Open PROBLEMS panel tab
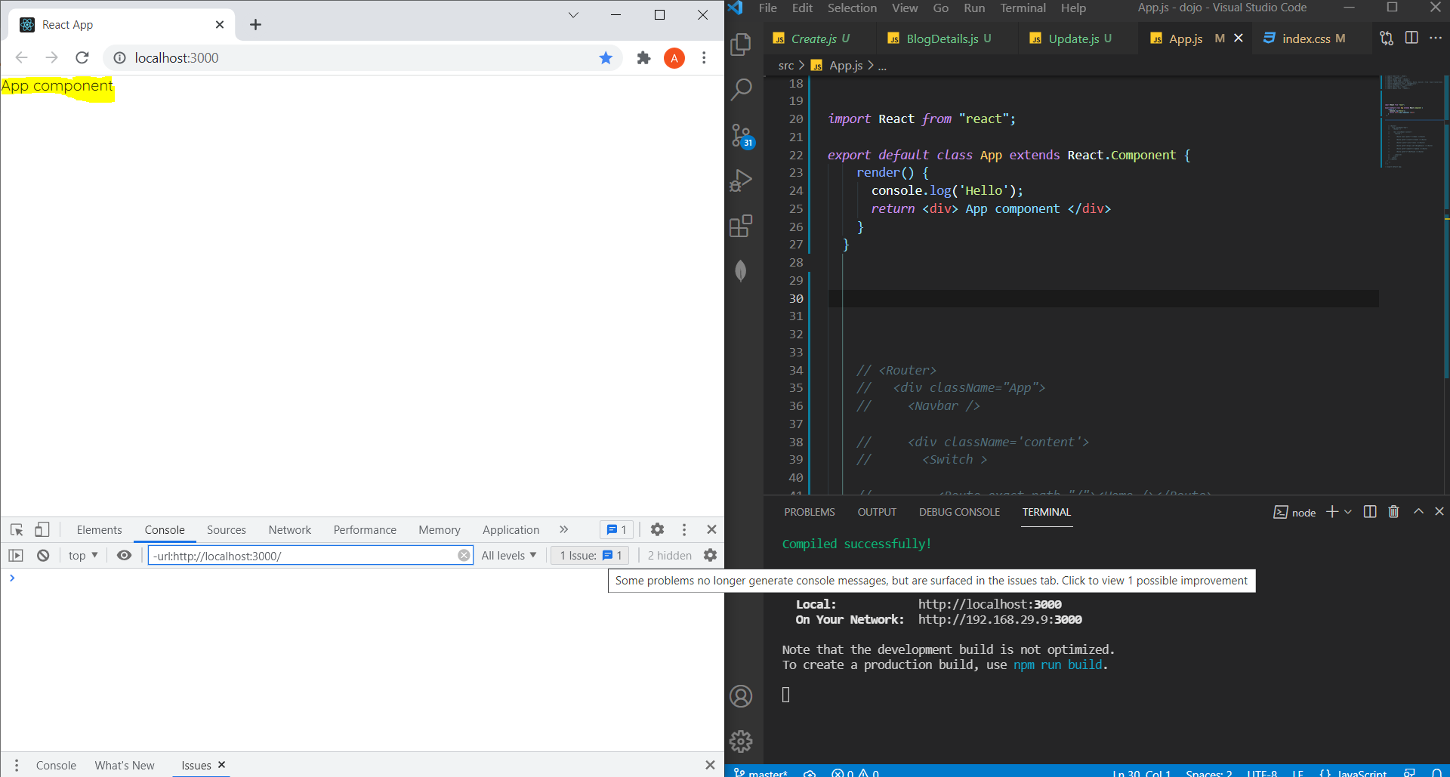The image size is (1450, 777). tap(810, 512)
